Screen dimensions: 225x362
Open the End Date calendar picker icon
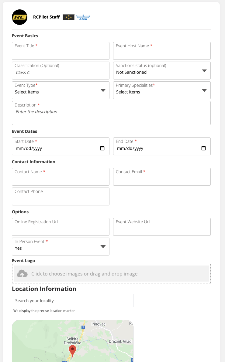click(204, 148)
